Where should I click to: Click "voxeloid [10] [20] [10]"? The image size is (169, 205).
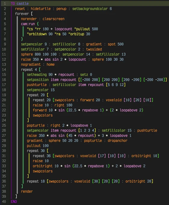[x=128, y=100]
